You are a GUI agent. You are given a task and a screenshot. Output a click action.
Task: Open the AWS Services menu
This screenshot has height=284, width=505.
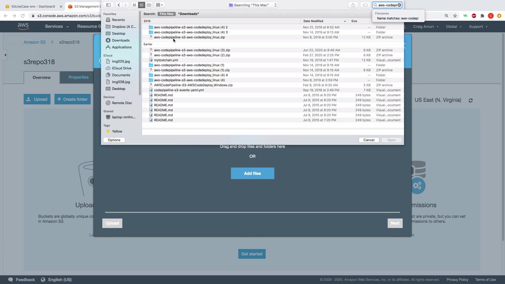pyautogui.click(x=56, y=26)
